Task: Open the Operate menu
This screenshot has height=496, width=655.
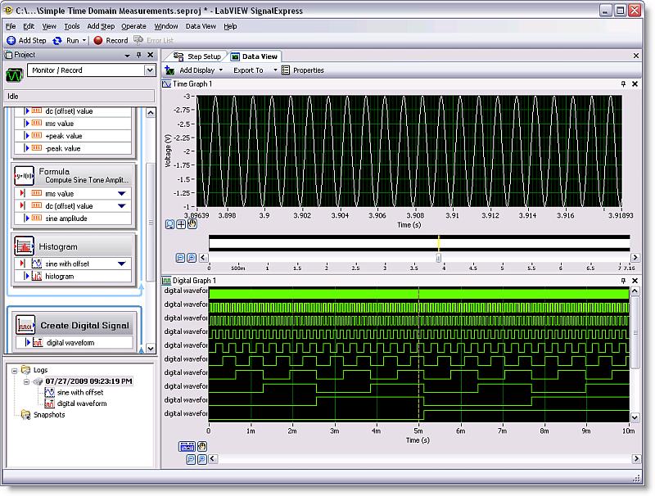Action: pyautogui.click(x=133, y=26)
